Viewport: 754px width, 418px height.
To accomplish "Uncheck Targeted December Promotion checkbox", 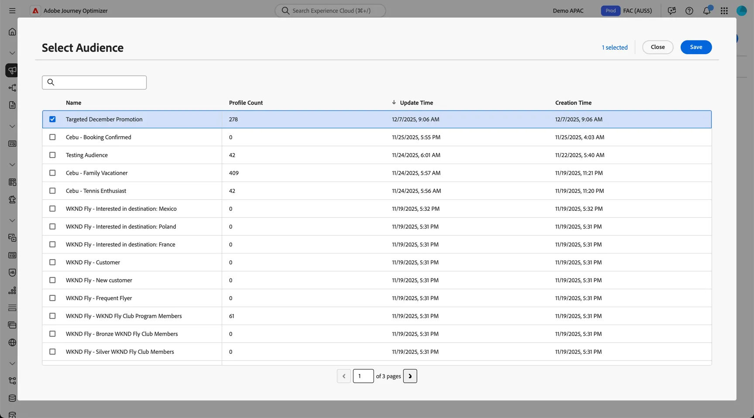I will pyautogui.click(x=52, y=119).
